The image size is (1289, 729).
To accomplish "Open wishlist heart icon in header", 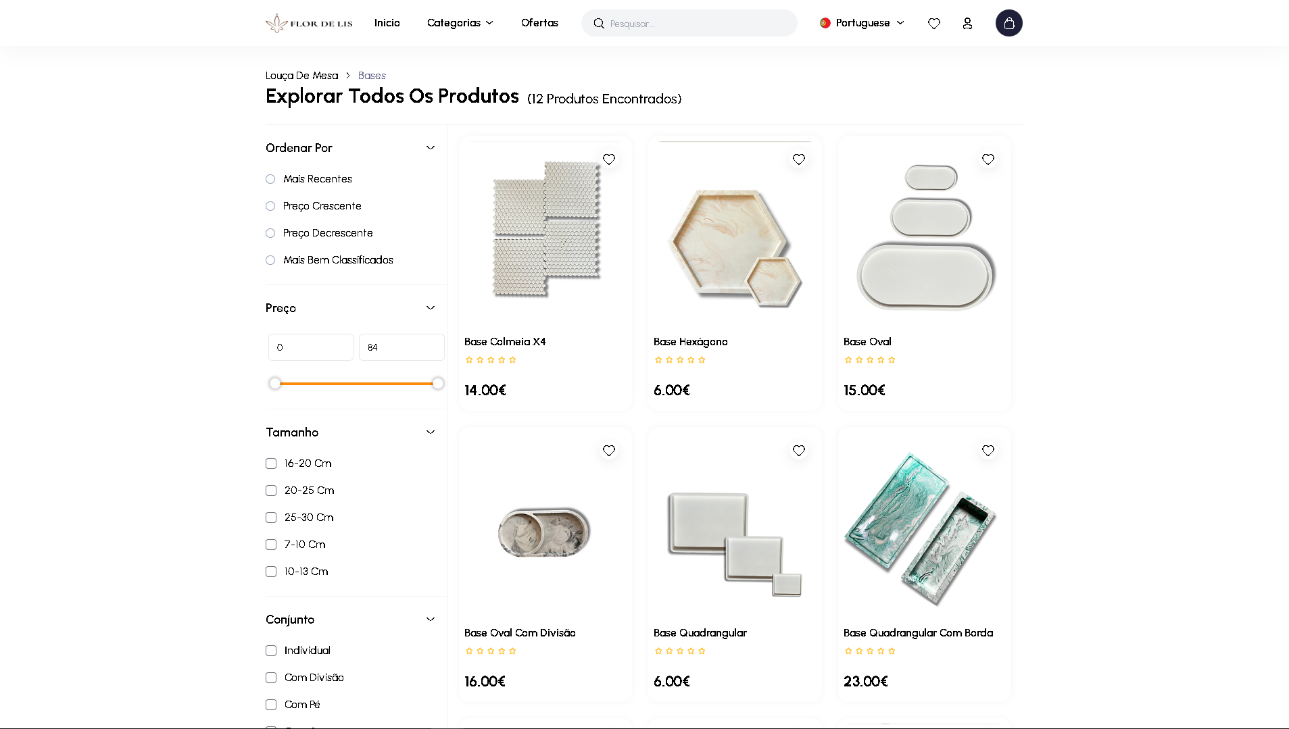I will 933,23.
